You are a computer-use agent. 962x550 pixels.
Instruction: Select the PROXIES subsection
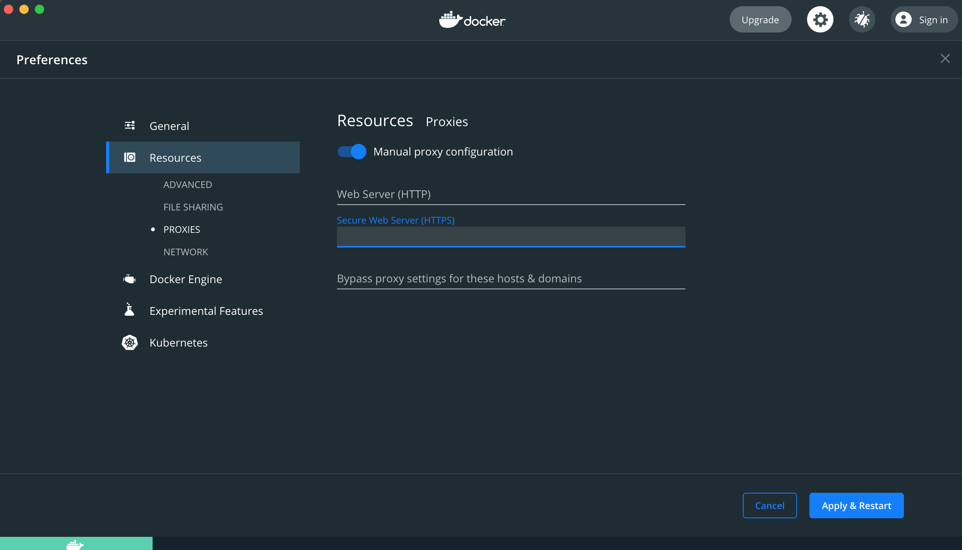[181, 229]
